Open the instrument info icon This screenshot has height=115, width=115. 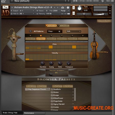68,8
